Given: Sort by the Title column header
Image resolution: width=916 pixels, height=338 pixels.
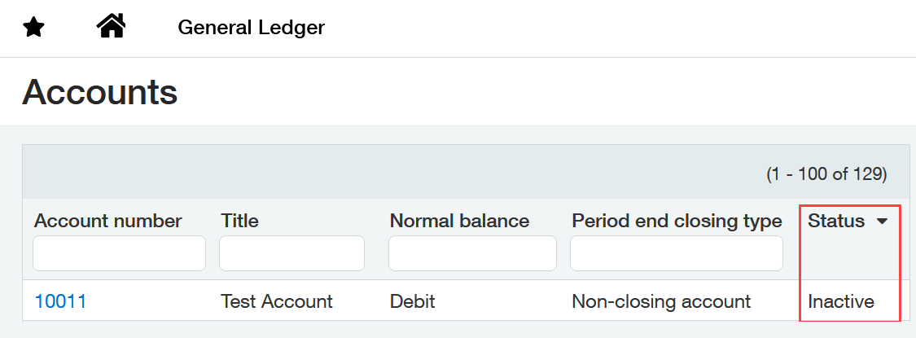Looking at the screenshot, I should [239, 221].
